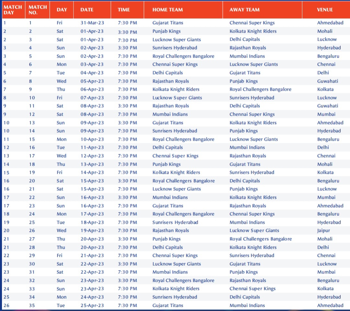Click Chennai venue in match 6 row
The image size is (350, 311).
[x=326, y=64]
